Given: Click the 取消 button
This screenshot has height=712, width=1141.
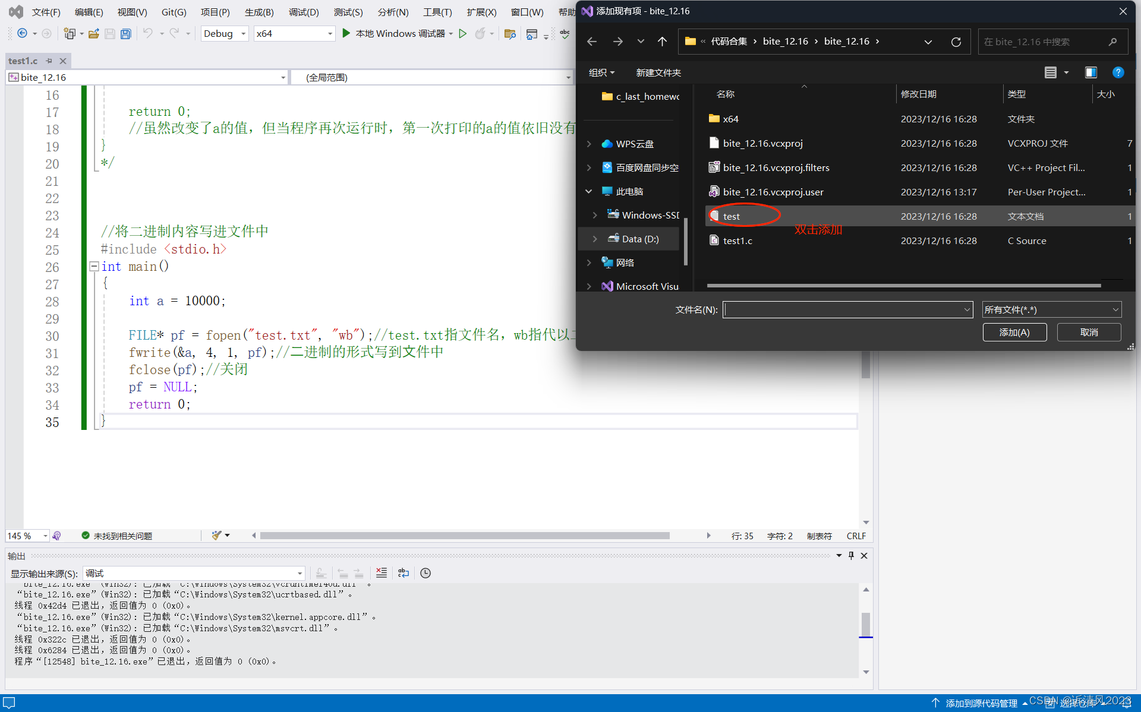Looking at the screenshot, I should point(1088,332).
